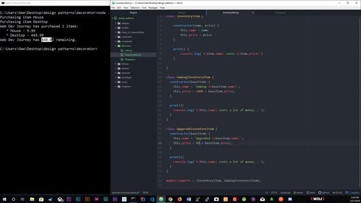
Task: Click the class GamingInventoryItem declaration line
Action: click(190, 77)
